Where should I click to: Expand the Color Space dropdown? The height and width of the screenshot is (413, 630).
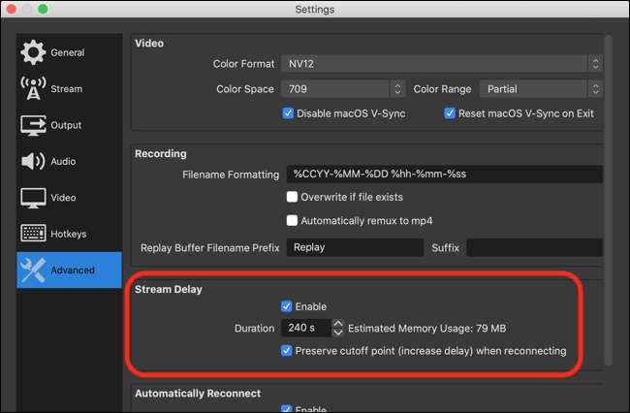click(x=343, y=89)
